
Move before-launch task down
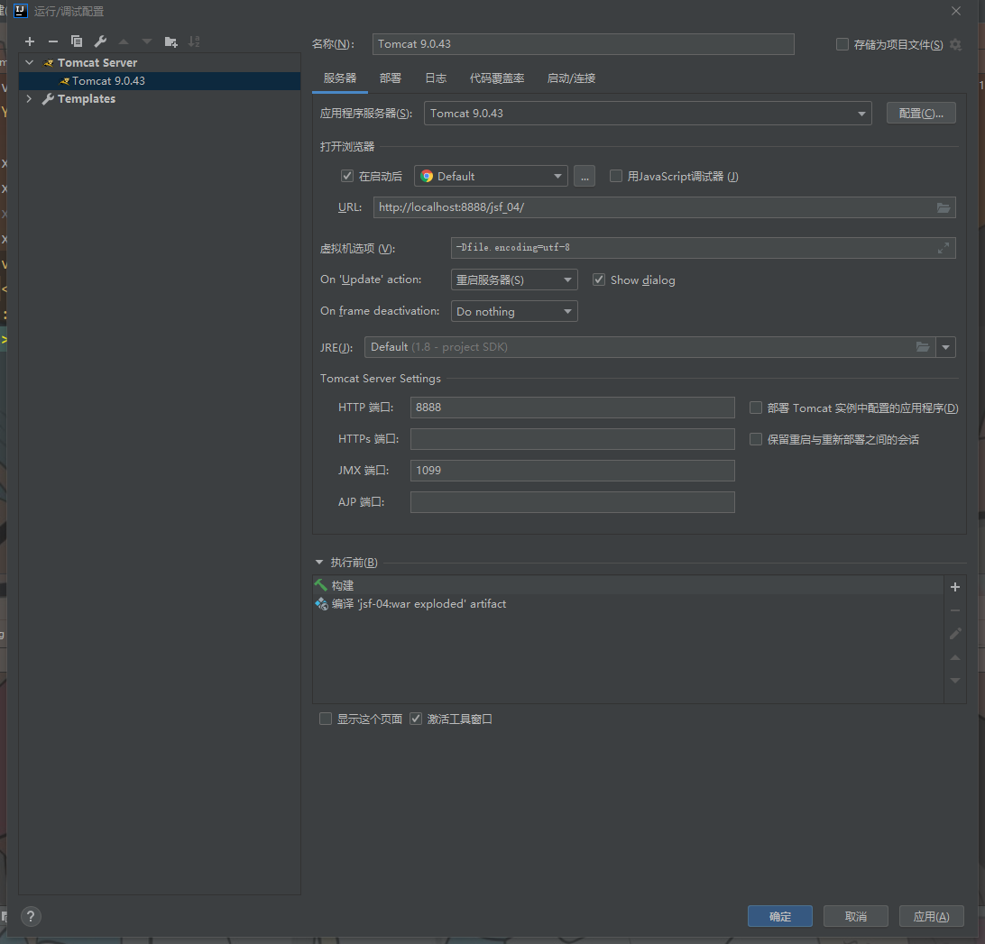tap(955, 681)
